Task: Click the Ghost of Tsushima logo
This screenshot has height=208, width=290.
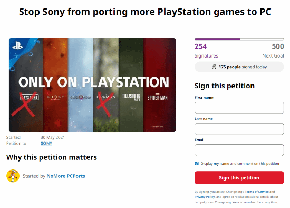Action: (x=55, y=97)
